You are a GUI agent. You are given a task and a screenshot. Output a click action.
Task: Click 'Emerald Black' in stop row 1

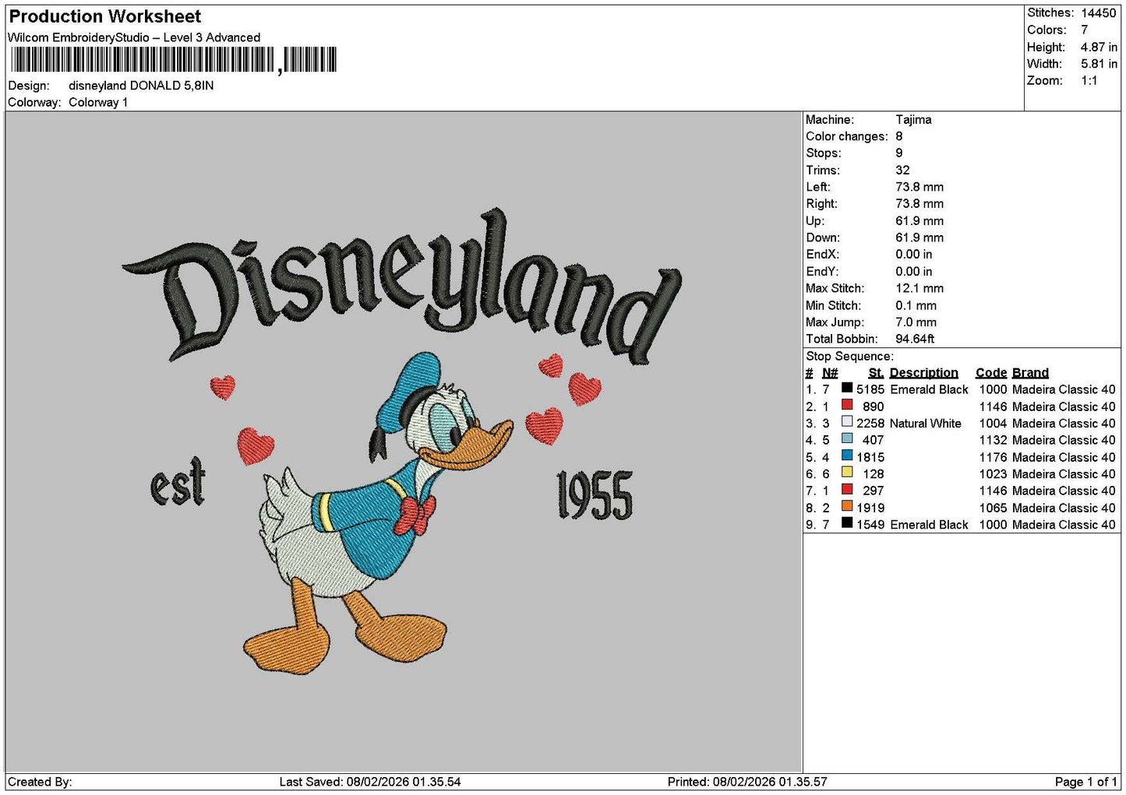pyautogui.click(x=929, y=389)
